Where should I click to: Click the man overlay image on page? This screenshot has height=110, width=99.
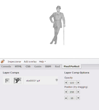coord(57,25)
